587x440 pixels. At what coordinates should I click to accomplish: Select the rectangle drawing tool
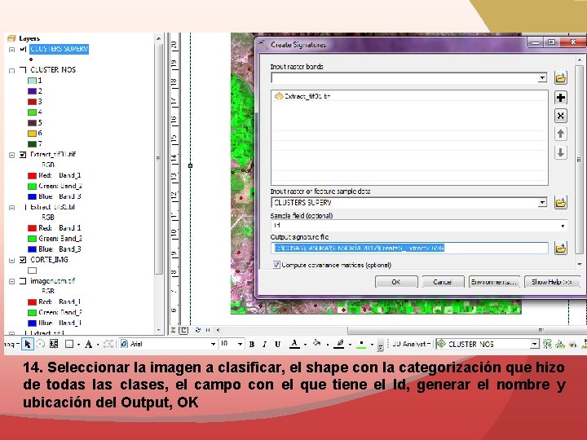(x=69, y=344)
